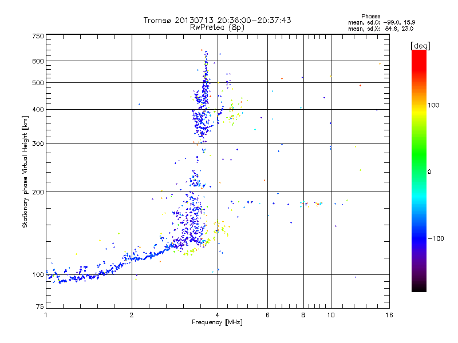Click the colorbar label '100'

click(433, 105)
